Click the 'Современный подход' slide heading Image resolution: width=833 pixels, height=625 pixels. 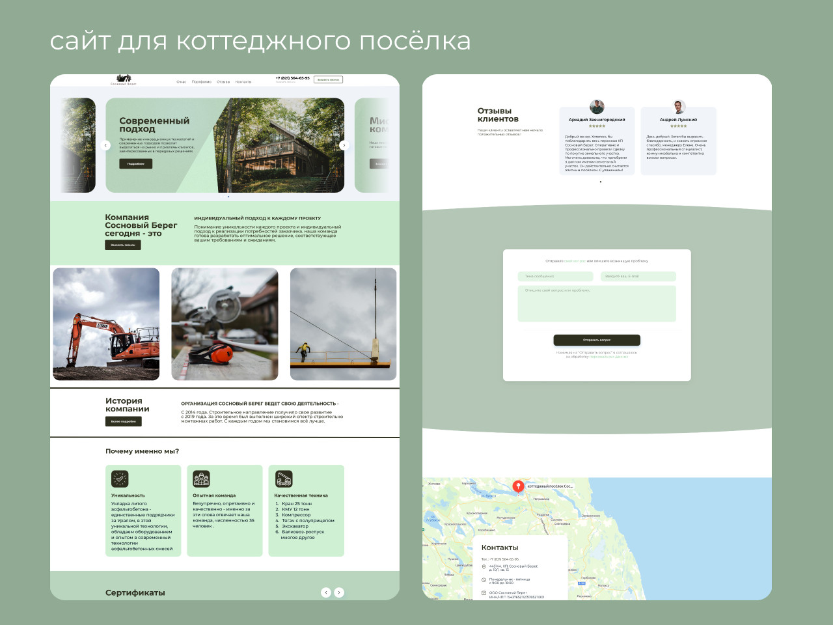point(154,124)
